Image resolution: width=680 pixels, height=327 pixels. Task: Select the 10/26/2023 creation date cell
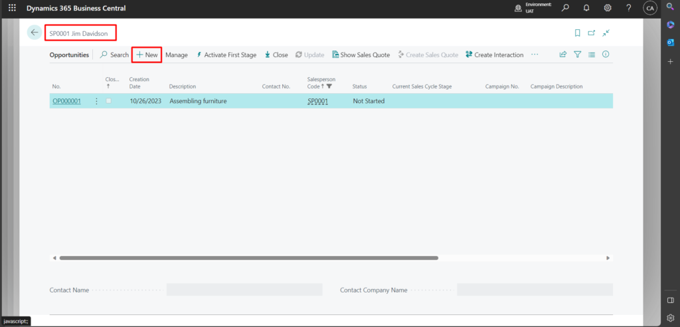(x=145, y=101)
